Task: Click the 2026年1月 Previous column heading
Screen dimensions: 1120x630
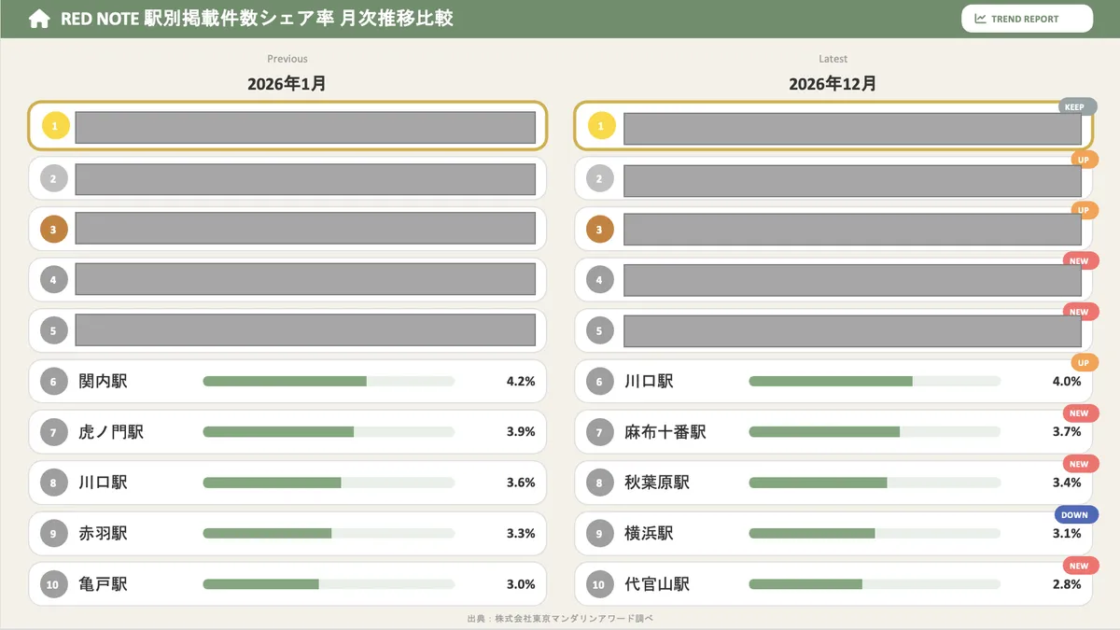Action: tap(287, 84)
